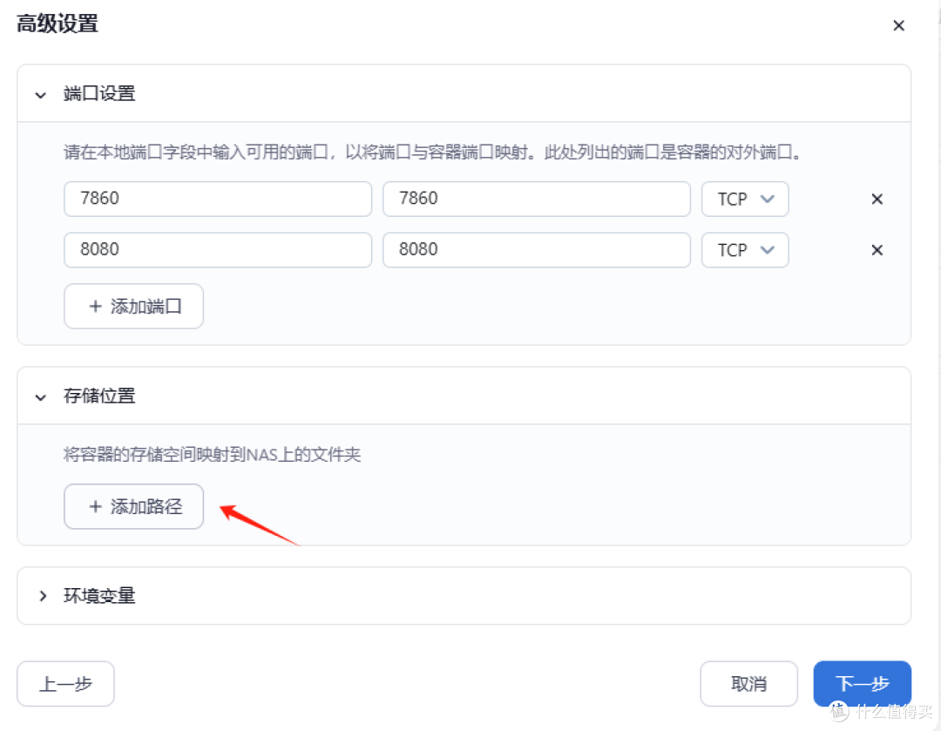This screenshot has width=941, height=731.
Task: Edit container port field with 7860
Action: (537, 199)
